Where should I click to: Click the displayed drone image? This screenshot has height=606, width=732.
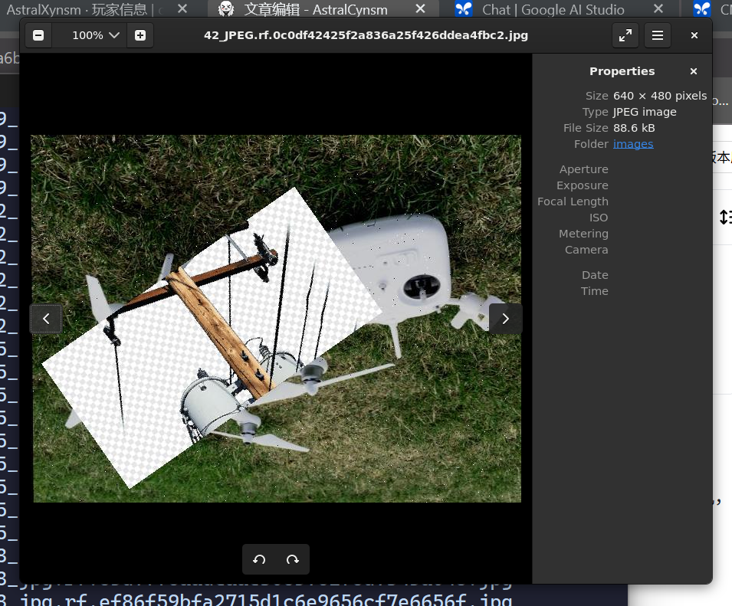[276, 319]
